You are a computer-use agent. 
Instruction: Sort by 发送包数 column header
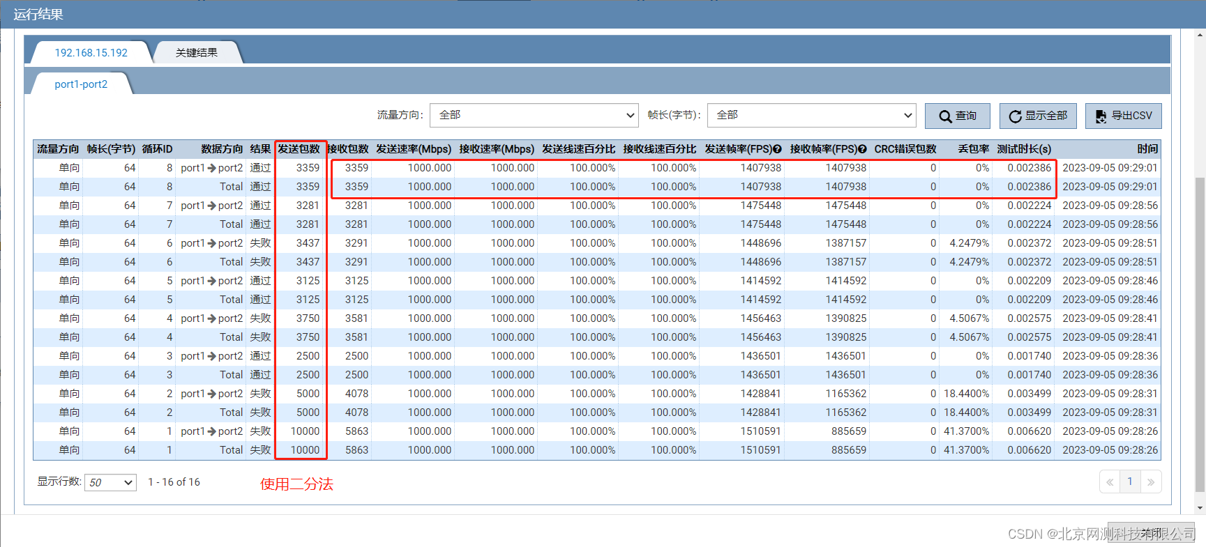299,149
